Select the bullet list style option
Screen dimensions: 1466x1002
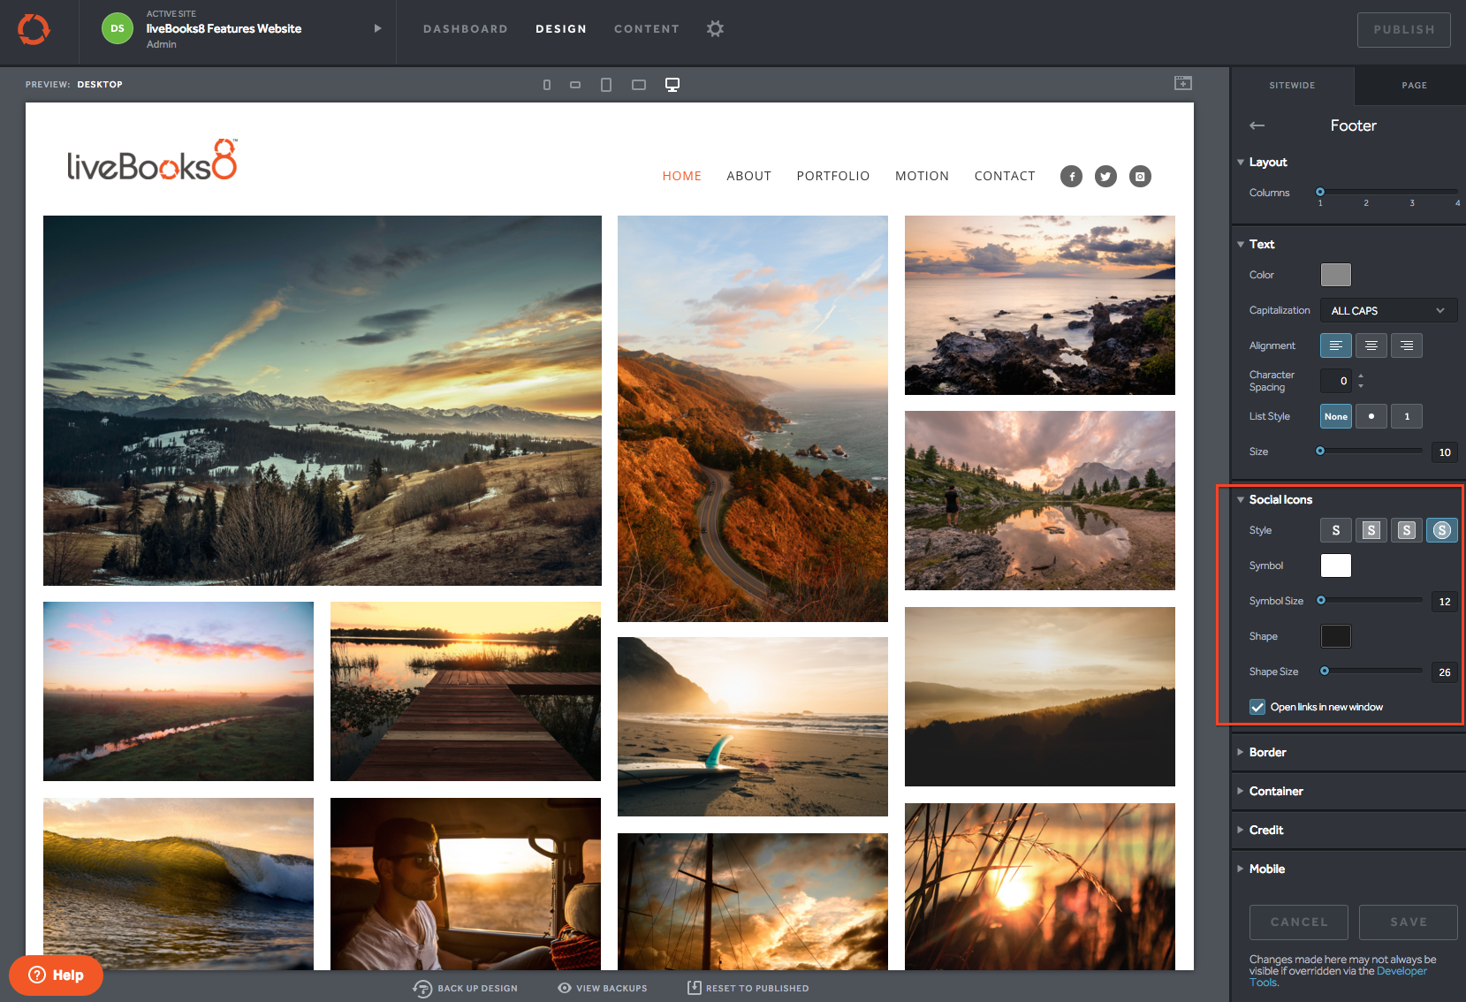point(1371,416)
